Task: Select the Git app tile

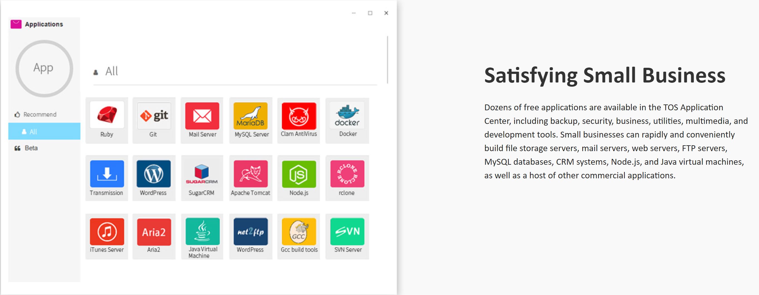Action: (x=154, y=116)
